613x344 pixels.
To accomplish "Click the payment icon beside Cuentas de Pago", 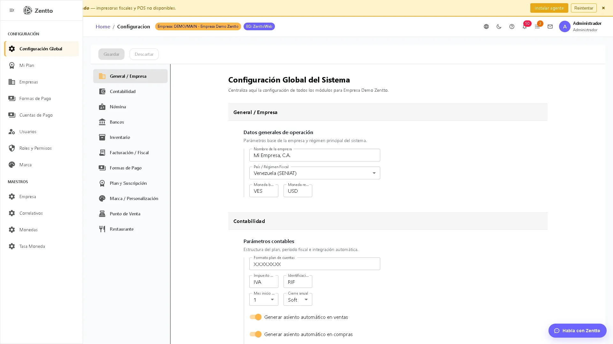I will tap(12, 115).
